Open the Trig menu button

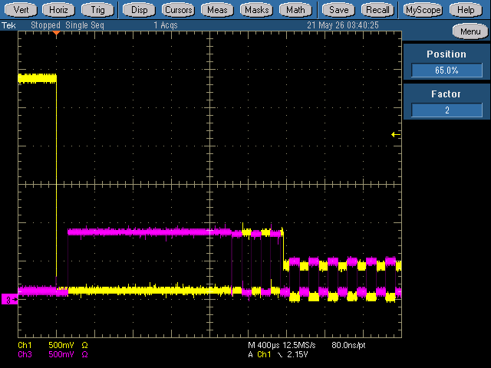[97, 10]
